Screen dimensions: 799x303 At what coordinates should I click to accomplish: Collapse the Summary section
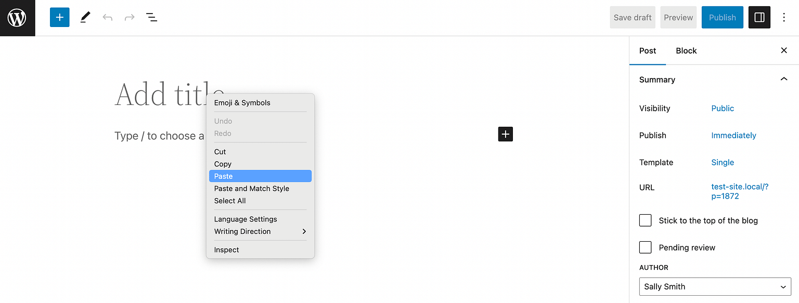(784, 79)
